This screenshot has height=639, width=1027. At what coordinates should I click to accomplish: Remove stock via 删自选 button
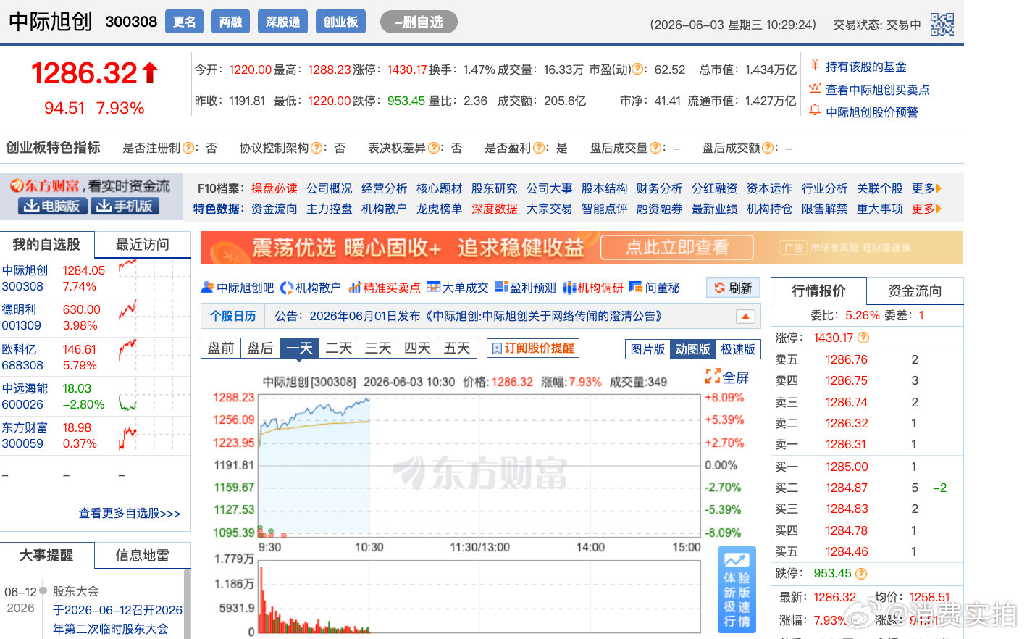tap(419, 22)
